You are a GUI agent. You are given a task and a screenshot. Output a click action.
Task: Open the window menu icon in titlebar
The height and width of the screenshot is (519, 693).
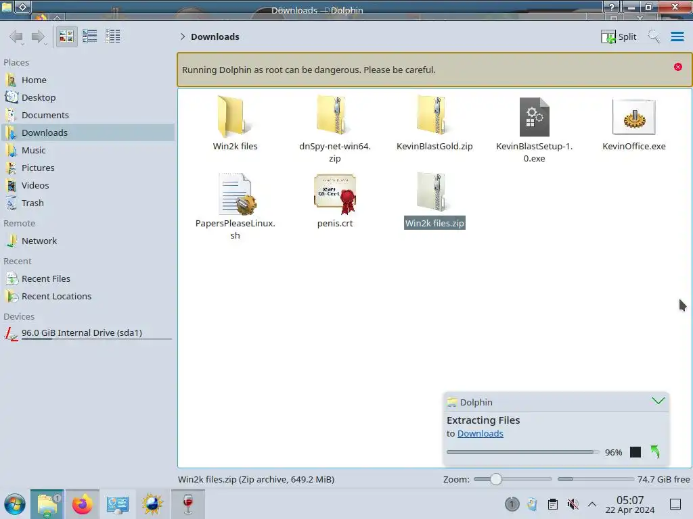click(7, 7)
